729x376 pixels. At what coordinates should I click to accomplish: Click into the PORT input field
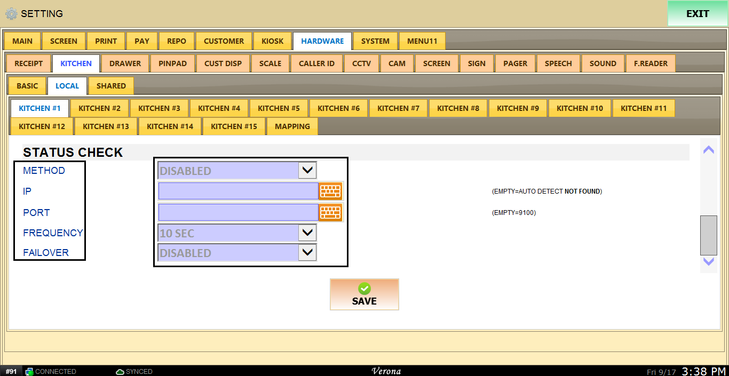pos(239,212)
